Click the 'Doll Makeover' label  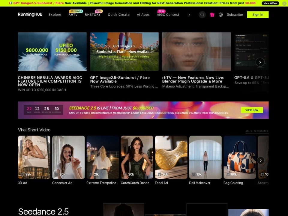200,183
